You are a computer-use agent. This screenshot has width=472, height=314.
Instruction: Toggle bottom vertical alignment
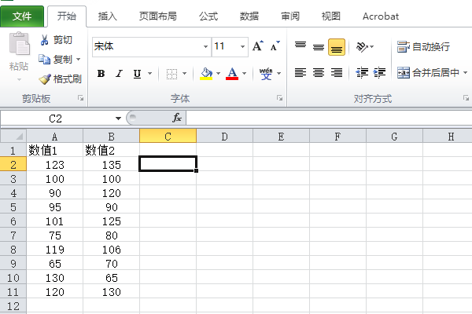(x=337, y=47)
